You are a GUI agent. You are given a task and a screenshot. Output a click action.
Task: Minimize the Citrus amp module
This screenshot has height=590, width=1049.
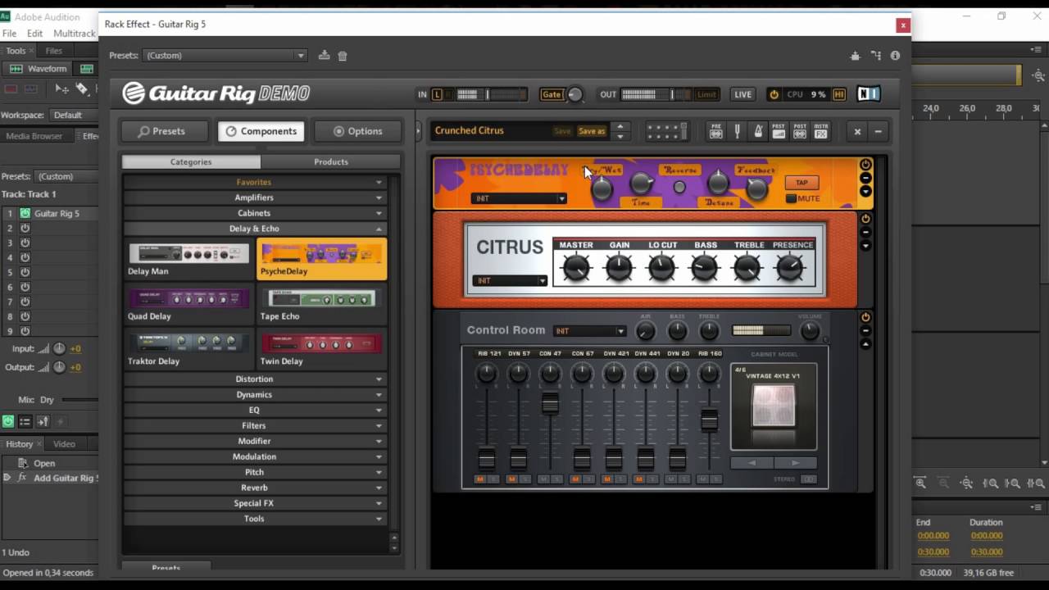pyautogui.click(x=865, y=233)
